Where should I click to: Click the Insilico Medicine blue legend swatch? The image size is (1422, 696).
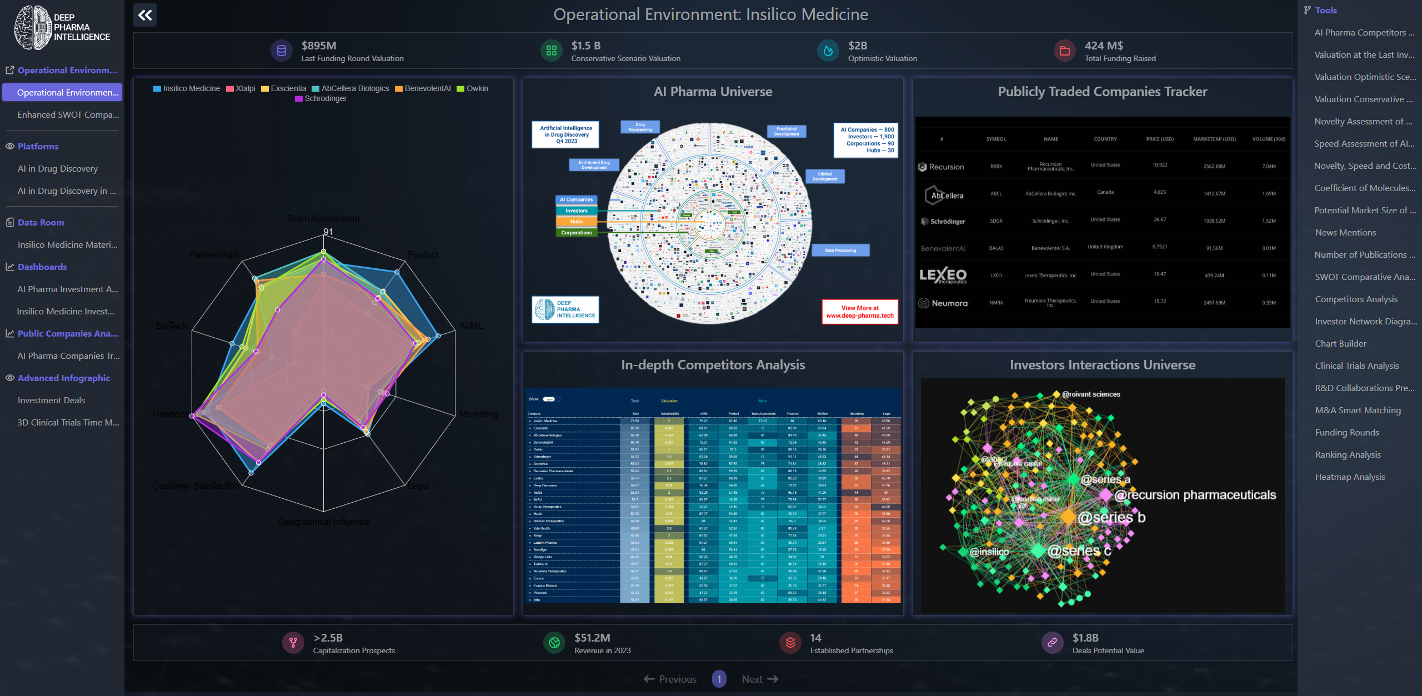click(x=157, y=88)
